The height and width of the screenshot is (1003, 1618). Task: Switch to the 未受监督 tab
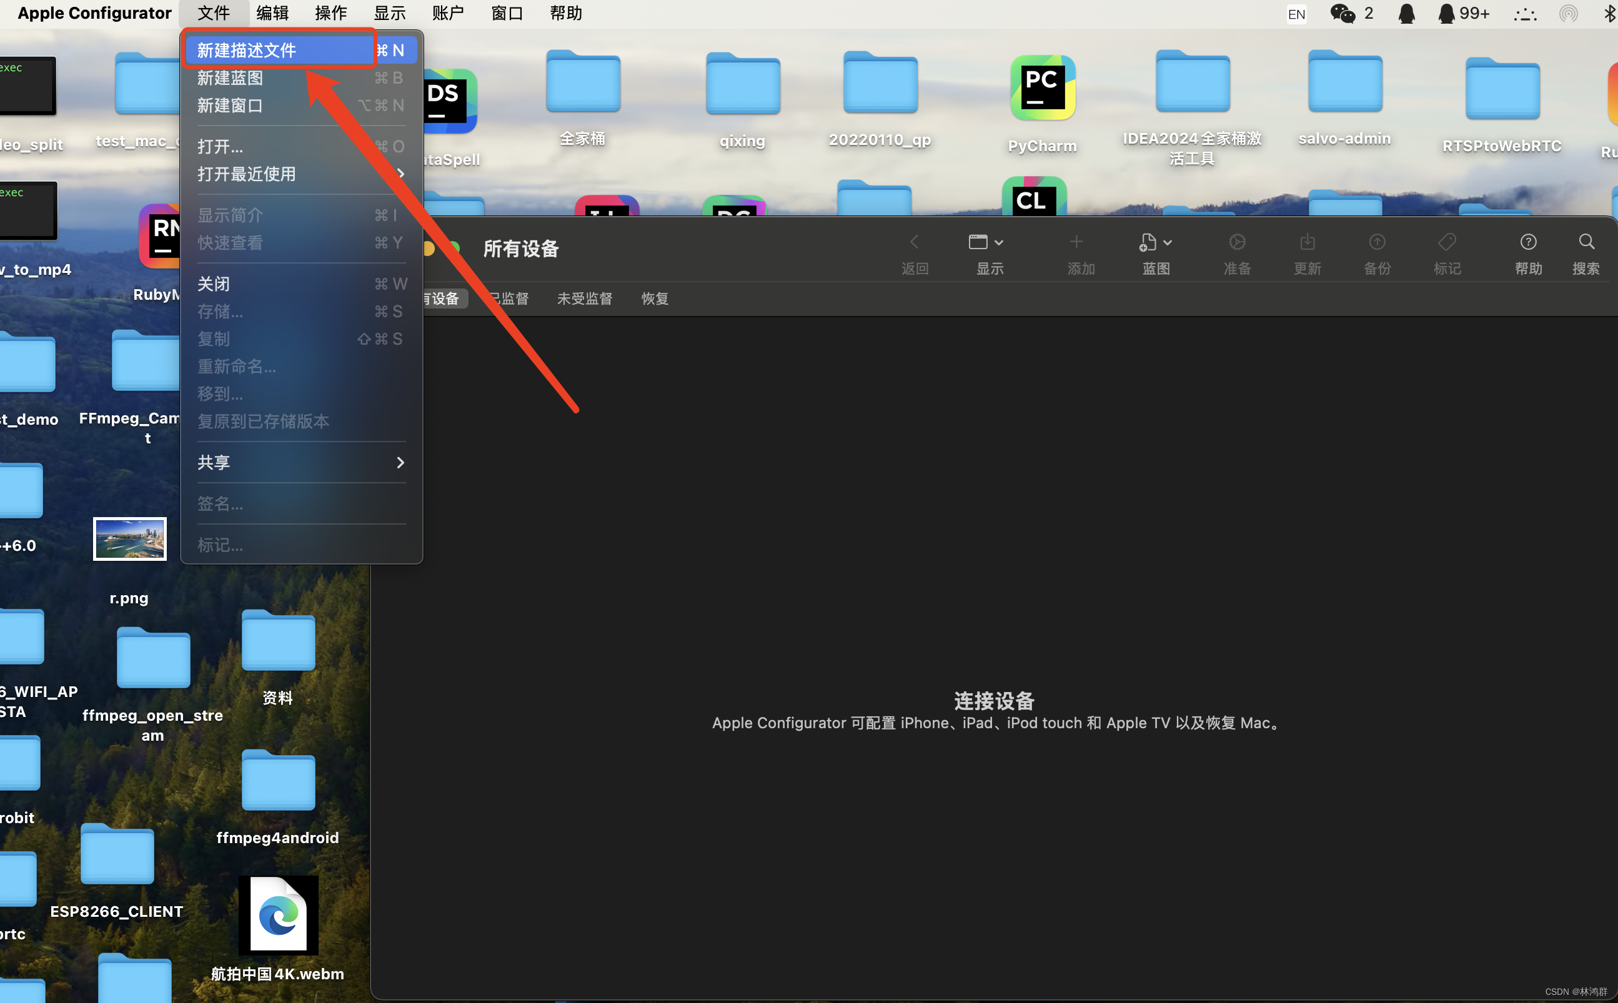point(585,299)
